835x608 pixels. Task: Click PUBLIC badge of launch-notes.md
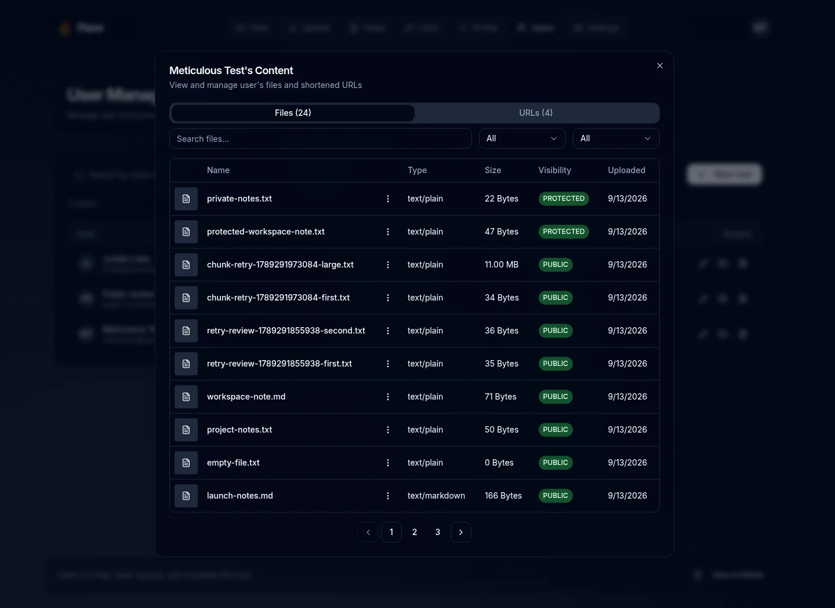(x=556, y=496)
